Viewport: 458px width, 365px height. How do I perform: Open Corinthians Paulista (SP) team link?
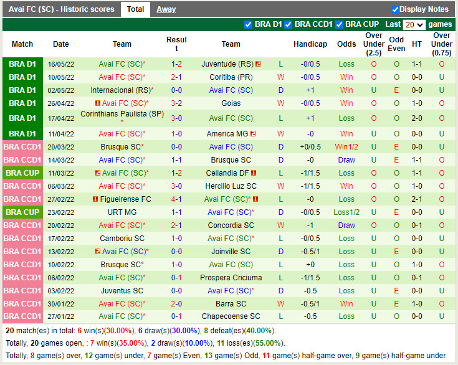pos(122,114)
